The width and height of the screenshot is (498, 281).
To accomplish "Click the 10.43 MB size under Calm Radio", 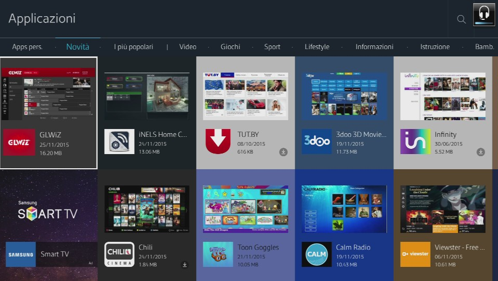I will point(347,264).
